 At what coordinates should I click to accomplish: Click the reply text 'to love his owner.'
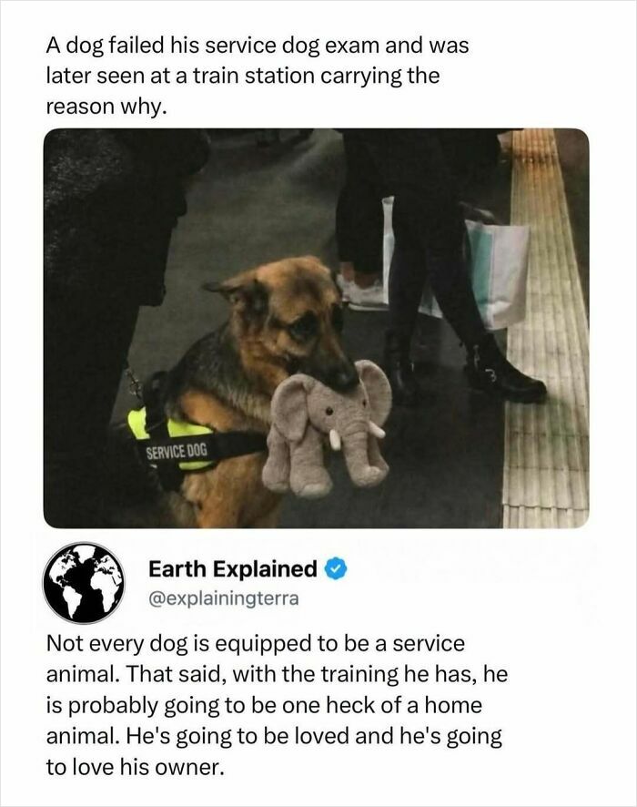tap(136, 767)
